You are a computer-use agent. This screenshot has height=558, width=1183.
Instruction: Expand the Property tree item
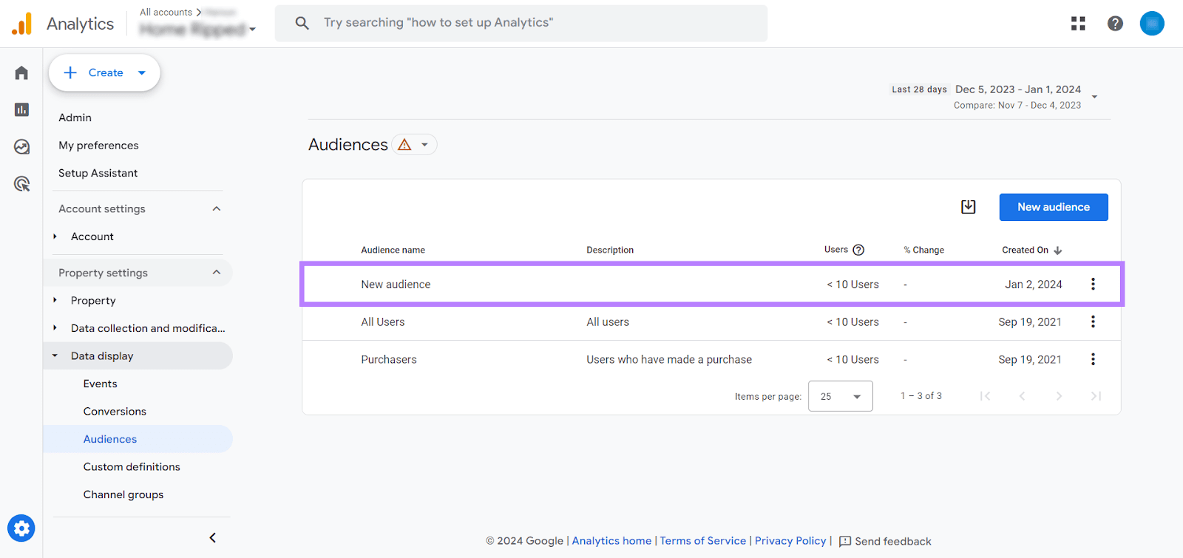coord(55,300)
